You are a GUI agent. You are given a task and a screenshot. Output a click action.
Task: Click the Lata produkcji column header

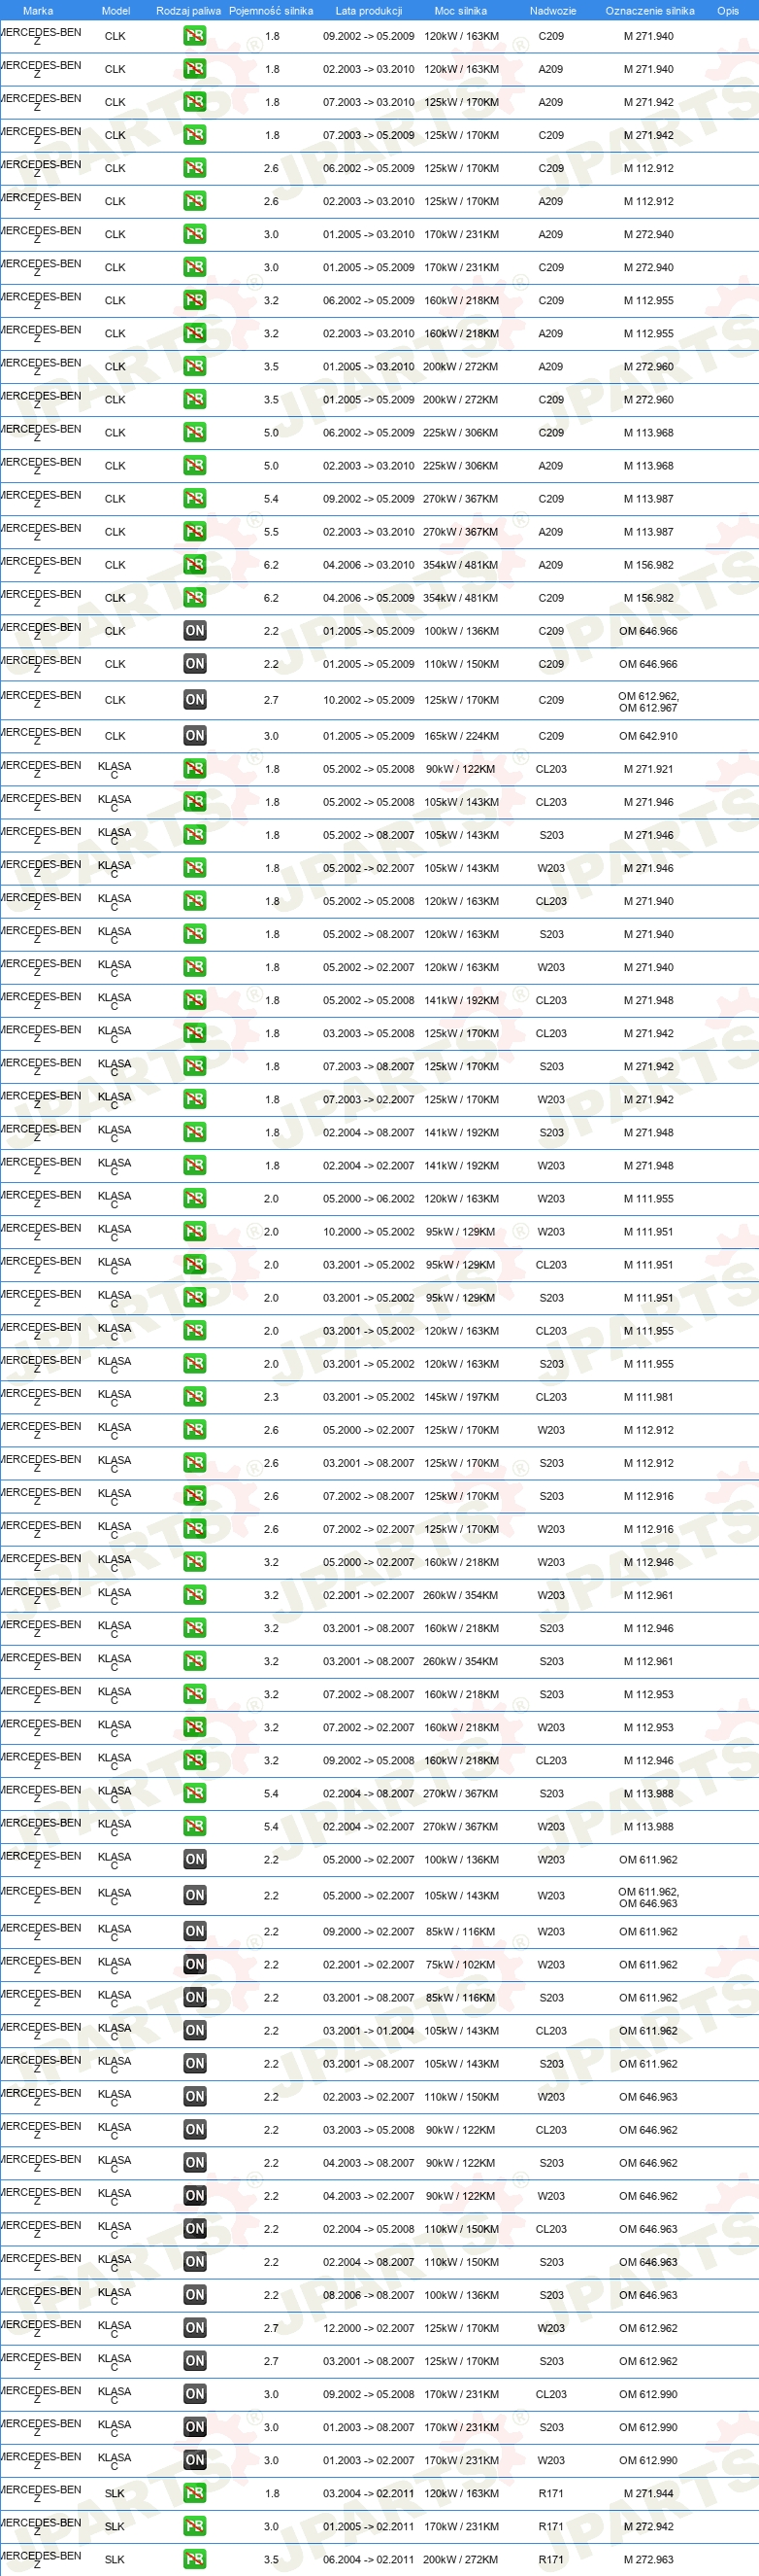pos(369,11)
